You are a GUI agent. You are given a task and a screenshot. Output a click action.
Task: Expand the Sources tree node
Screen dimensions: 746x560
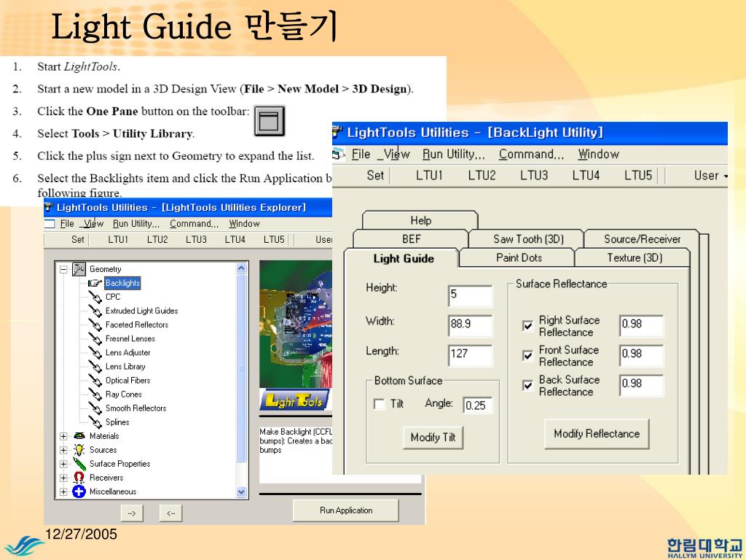coord(63,450)
